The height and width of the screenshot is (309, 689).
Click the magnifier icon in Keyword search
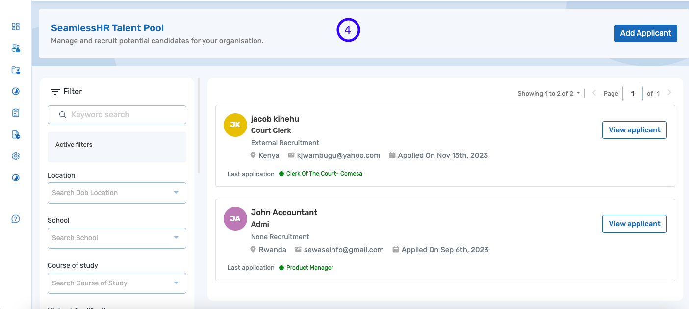[63, 115]
